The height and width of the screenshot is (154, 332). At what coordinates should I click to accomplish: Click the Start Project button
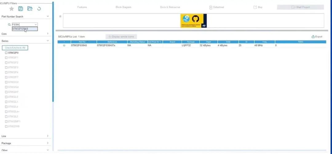pos(300,7)
